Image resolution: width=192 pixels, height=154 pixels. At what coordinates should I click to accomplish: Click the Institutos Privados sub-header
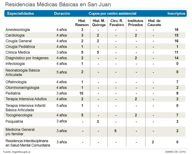tap(135, 23)
